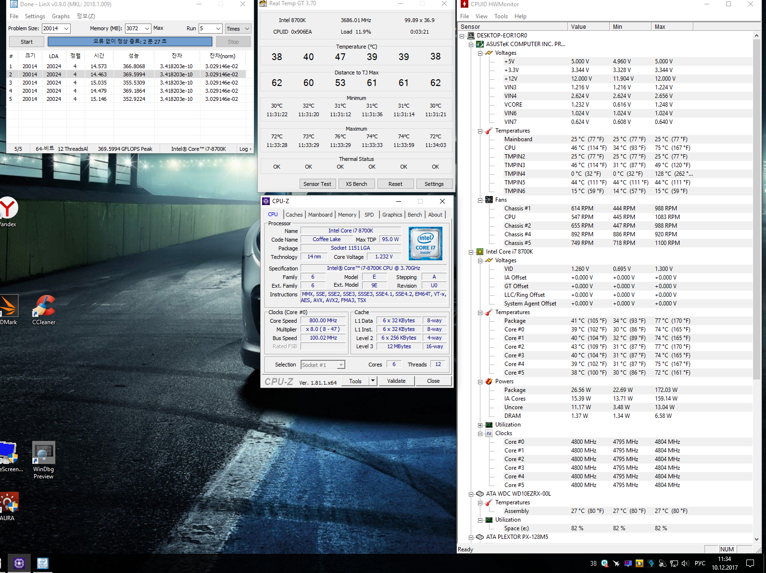
Task: Click the volume speaker icon in system tray
Action: pyautogui.click(x=685, y=563)
